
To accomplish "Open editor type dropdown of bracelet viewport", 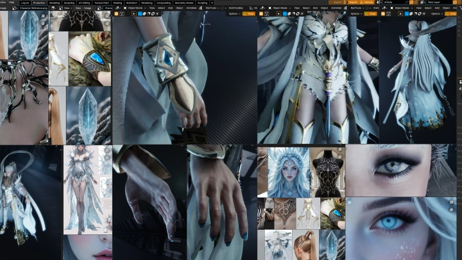I will pos(117,8).
